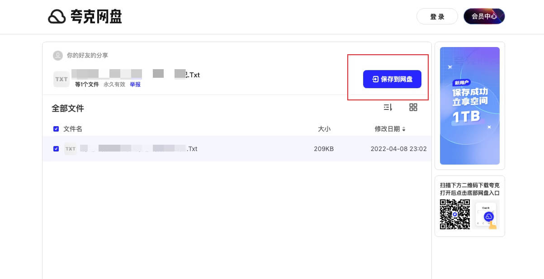Viewport: 544px width, 279px height.
Task: Open the 1TB new-user promo banner
Action: pyautogui.click(x=469, y=106)
